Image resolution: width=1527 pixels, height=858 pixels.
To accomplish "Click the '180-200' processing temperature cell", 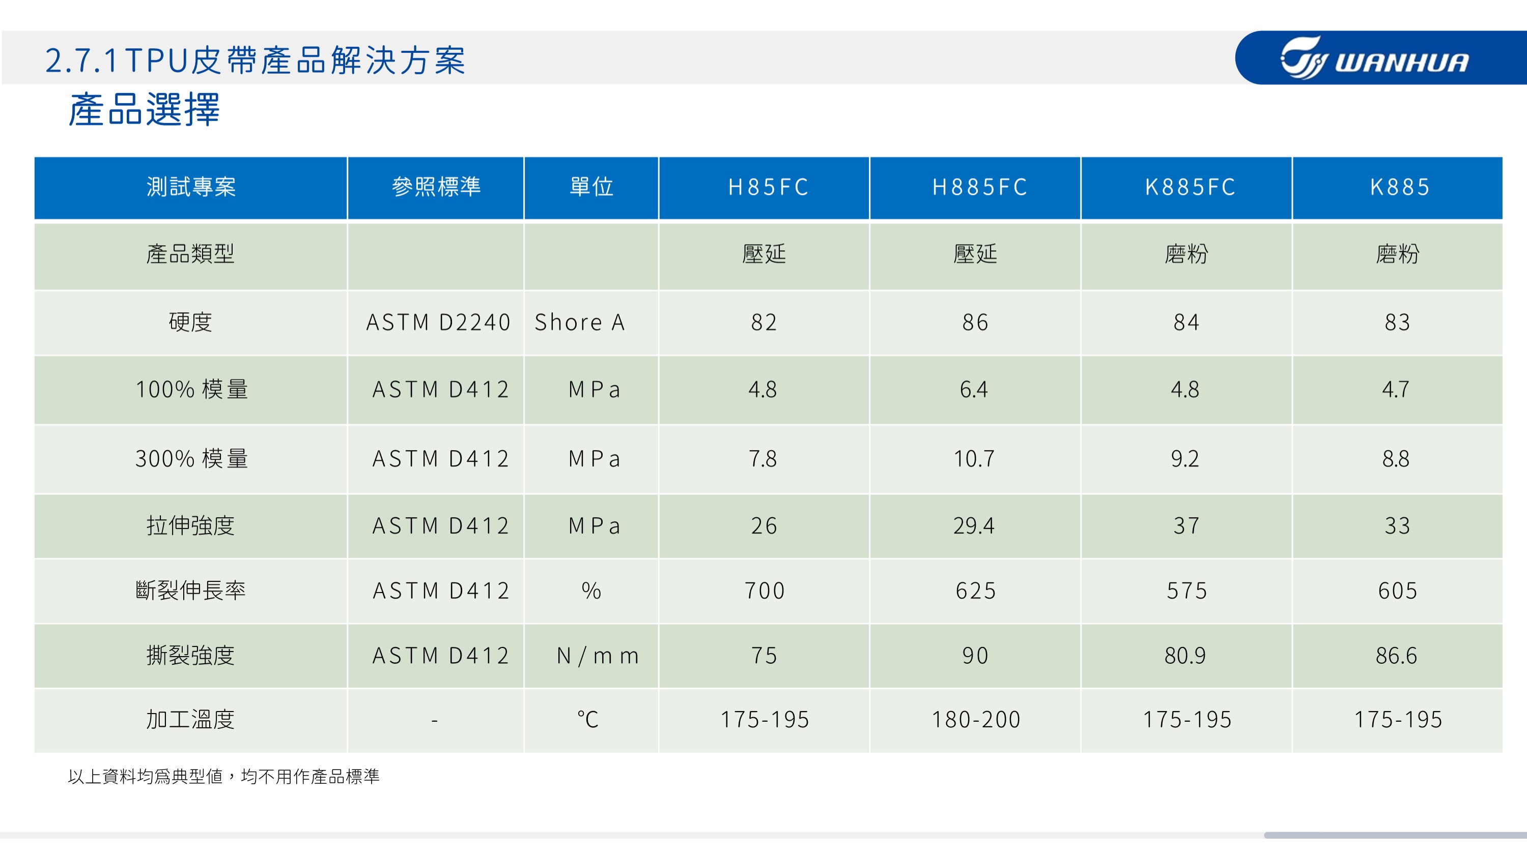I will click(x=976, y=720).
